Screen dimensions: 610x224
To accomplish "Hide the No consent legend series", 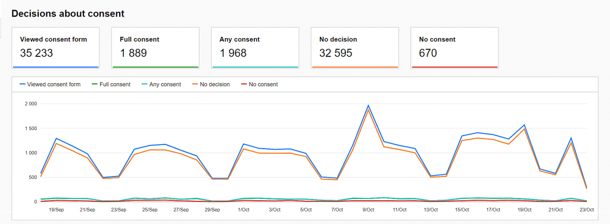I will tap(260, 84).
